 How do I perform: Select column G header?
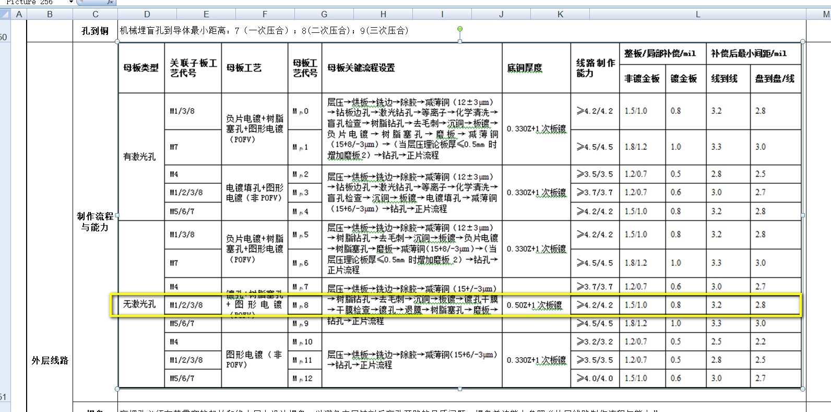tap(324, 14)
